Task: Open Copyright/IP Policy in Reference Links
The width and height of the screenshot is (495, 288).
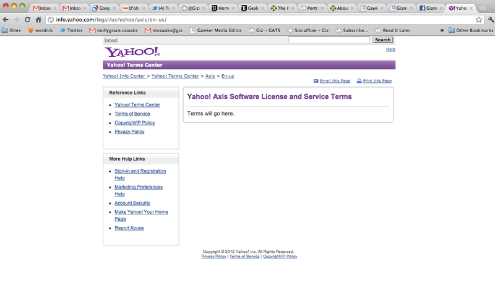Action: [x=134, y=123]
